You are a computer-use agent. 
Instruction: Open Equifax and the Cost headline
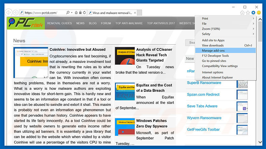coord(154,88)
